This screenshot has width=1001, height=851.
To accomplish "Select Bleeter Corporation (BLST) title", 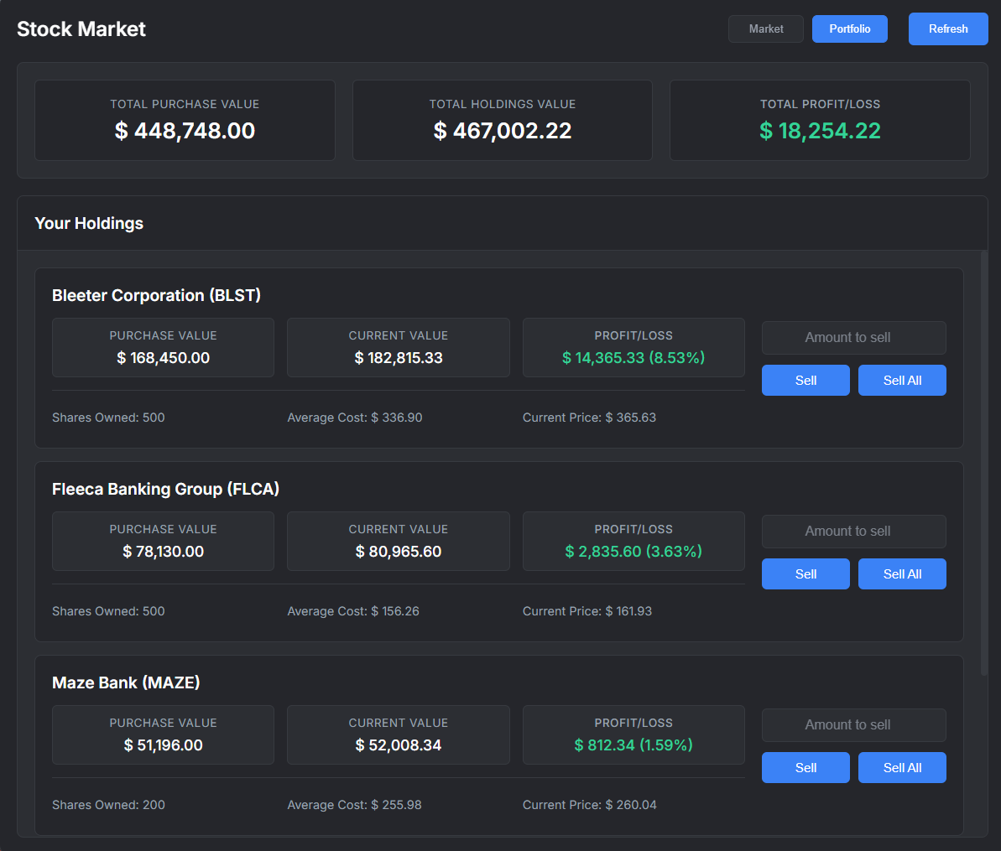I will click(156, 295).
